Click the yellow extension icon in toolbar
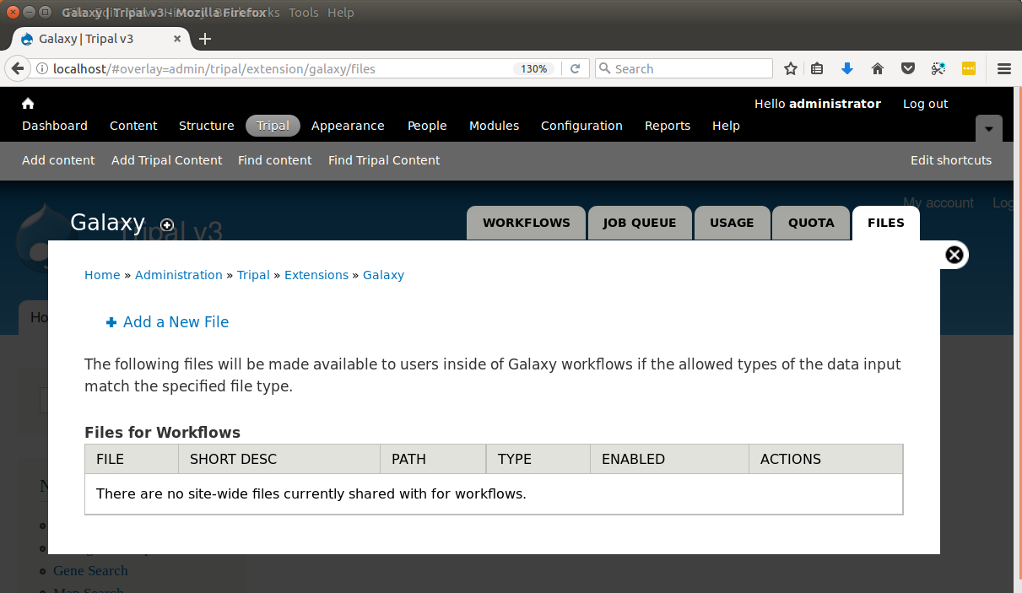Screen dimensions: 1022x593 coord(969,69)
